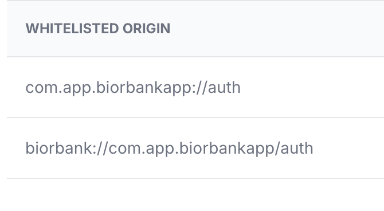Viewport: 384px width, 211px height.
Task: Click 'auth' ending the second origin entry
Action: click(297, 149)
